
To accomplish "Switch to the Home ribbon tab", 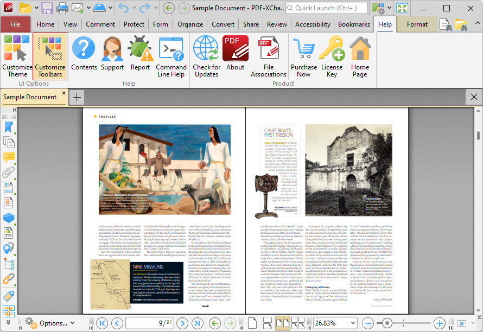I will point(45,24).
